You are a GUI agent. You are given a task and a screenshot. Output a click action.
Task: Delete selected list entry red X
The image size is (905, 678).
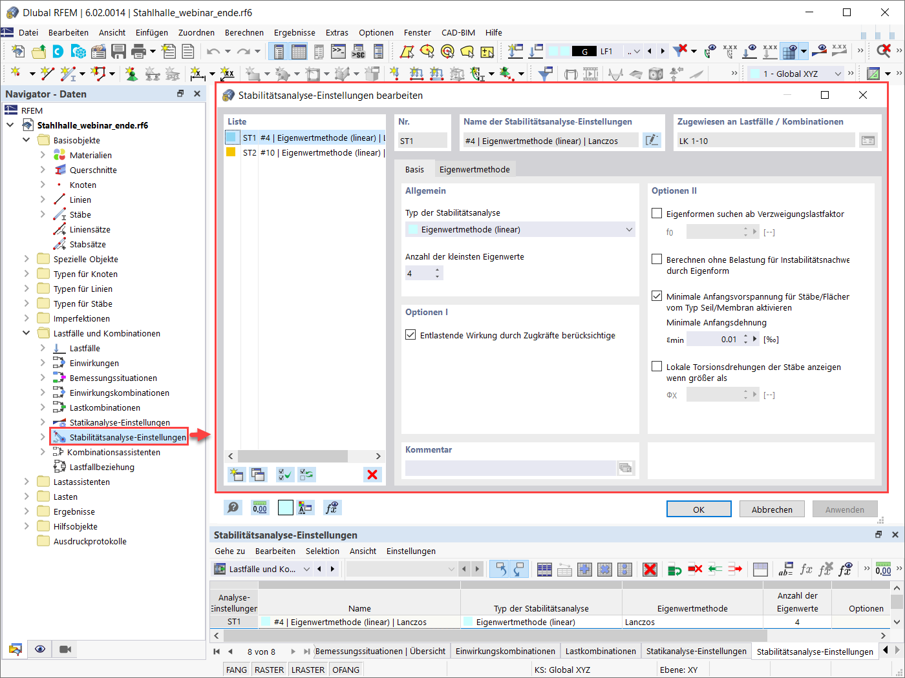click(372, 475)
